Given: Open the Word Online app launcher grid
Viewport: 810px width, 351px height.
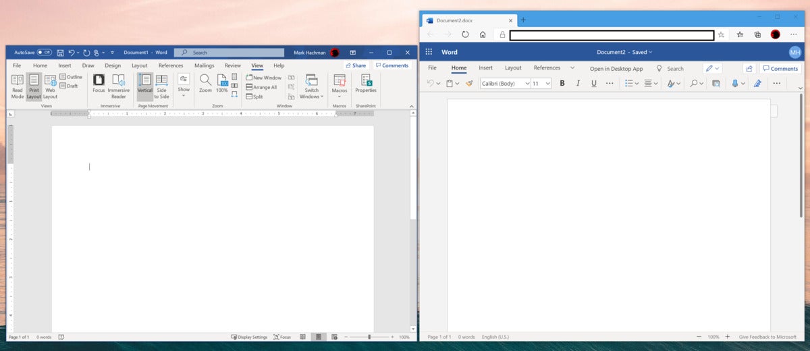Looking at the screenshot, I should coord(429,52).
